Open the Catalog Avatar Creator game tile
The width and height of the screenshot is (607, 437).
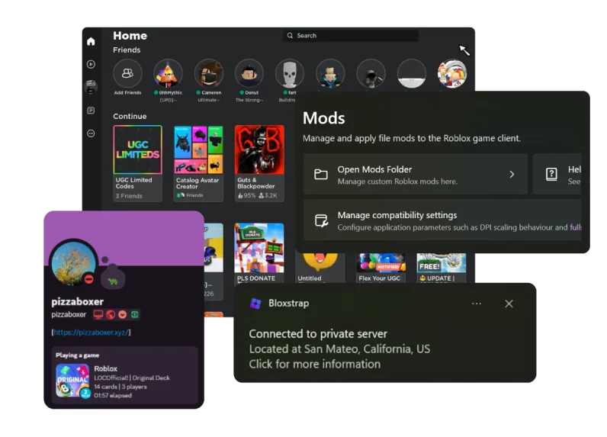pyautogui.click(x=198, y=163)
